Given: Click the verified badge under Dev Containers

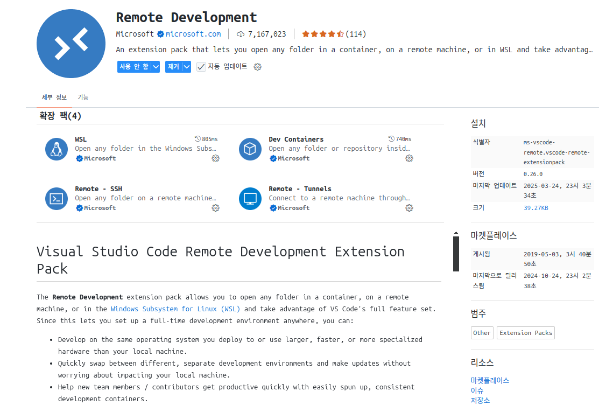Looking at the screenshot, I should click(x=273, y=158).
